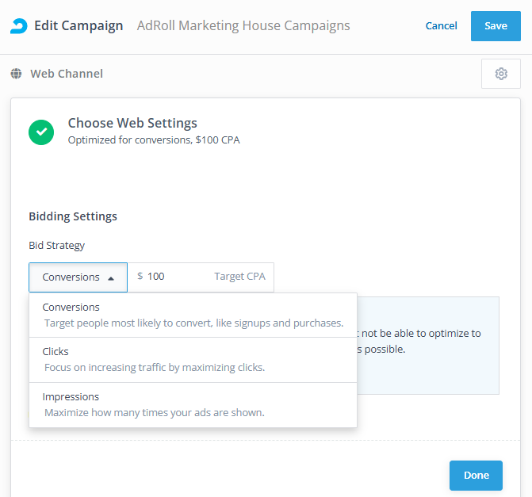This screenshot has width=532, height=497.
Task: Click the Edit Campaign page title
Action: click(x=78, y=25)
